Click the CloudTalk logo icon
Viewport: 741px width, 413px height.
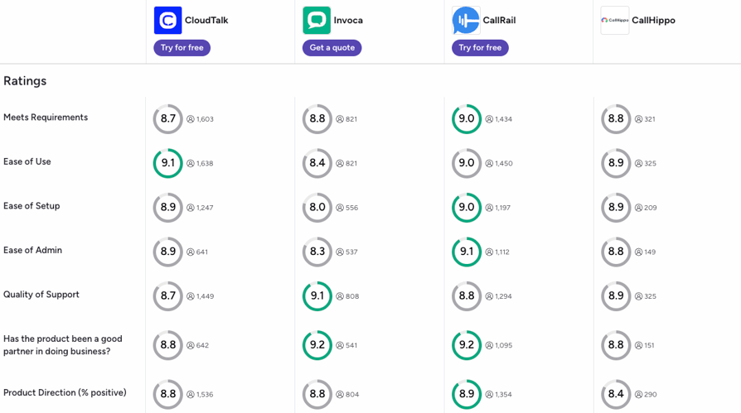click(167, 21)
